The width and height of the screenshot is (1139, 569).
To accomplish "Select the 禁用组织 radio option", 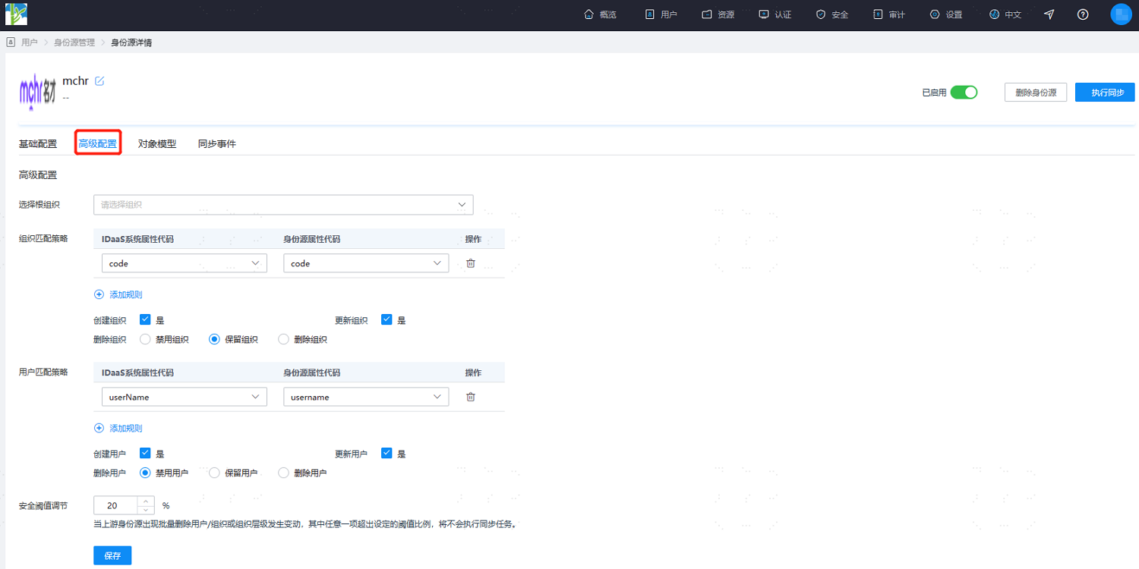I will [x=145, y=339].
